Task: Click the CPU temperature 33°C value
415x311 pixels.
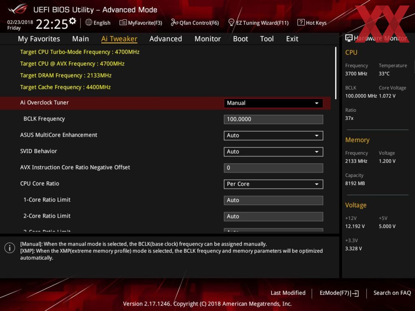Action: [x=384, y=73]
